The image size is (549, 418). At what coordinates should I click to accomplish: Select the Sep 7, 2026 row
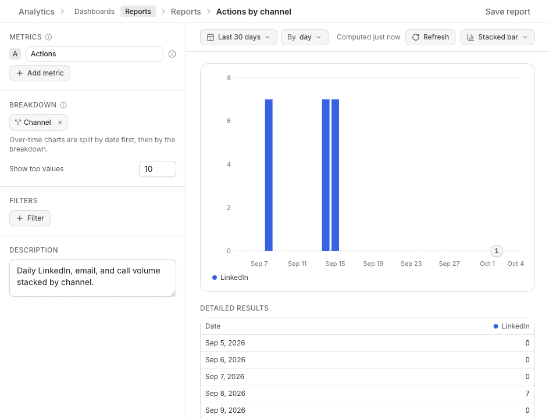click(x=368, y=376)
